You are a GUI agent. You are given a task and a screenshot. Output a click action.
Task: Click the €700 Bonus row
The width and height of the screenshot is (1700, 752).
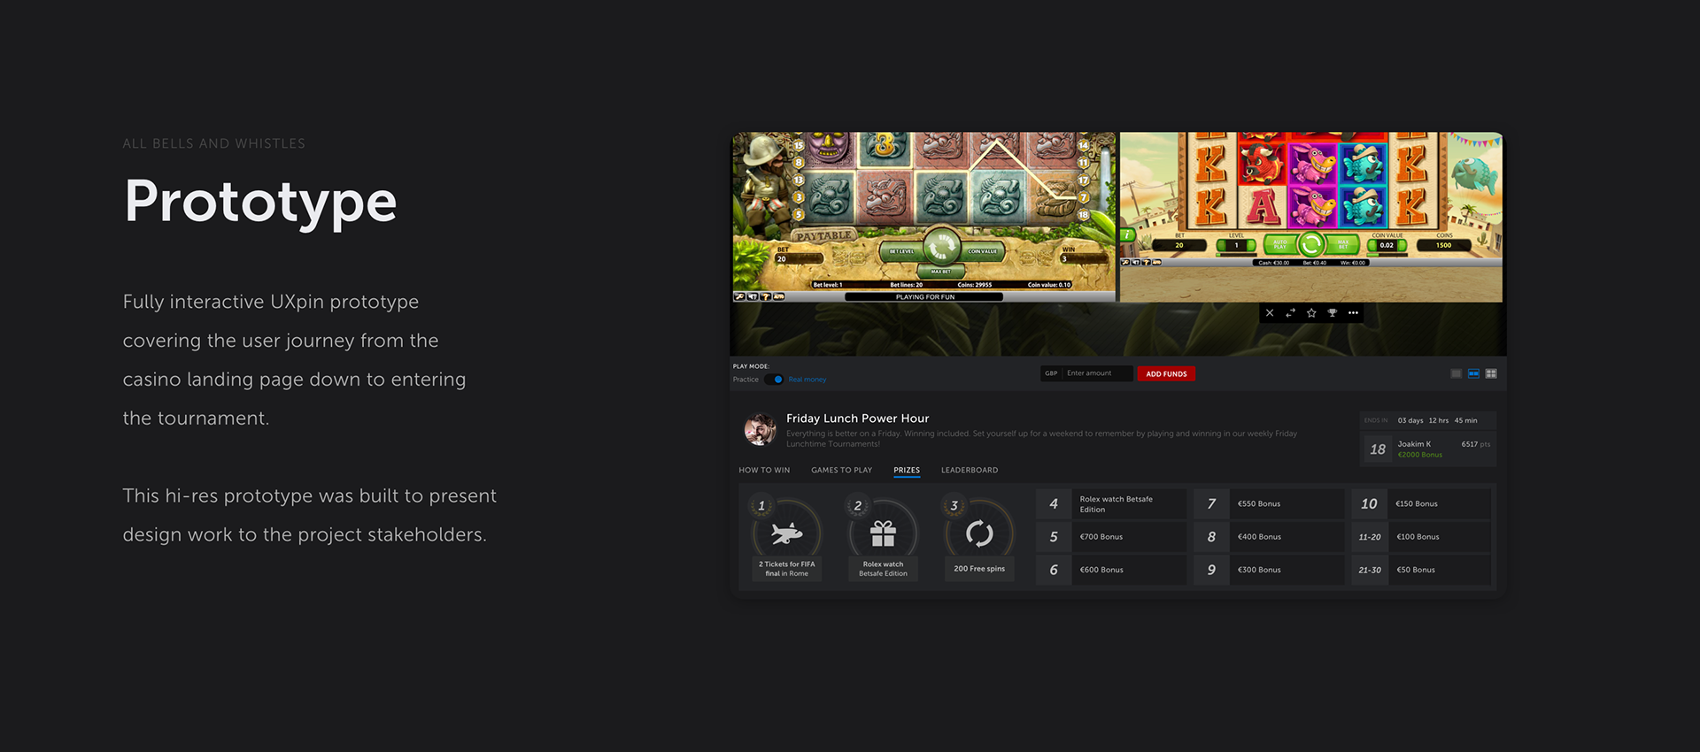point(1111,537)
